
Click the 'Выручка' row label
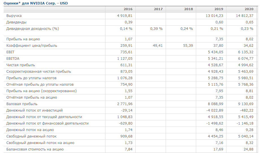(x=14, y=15)
